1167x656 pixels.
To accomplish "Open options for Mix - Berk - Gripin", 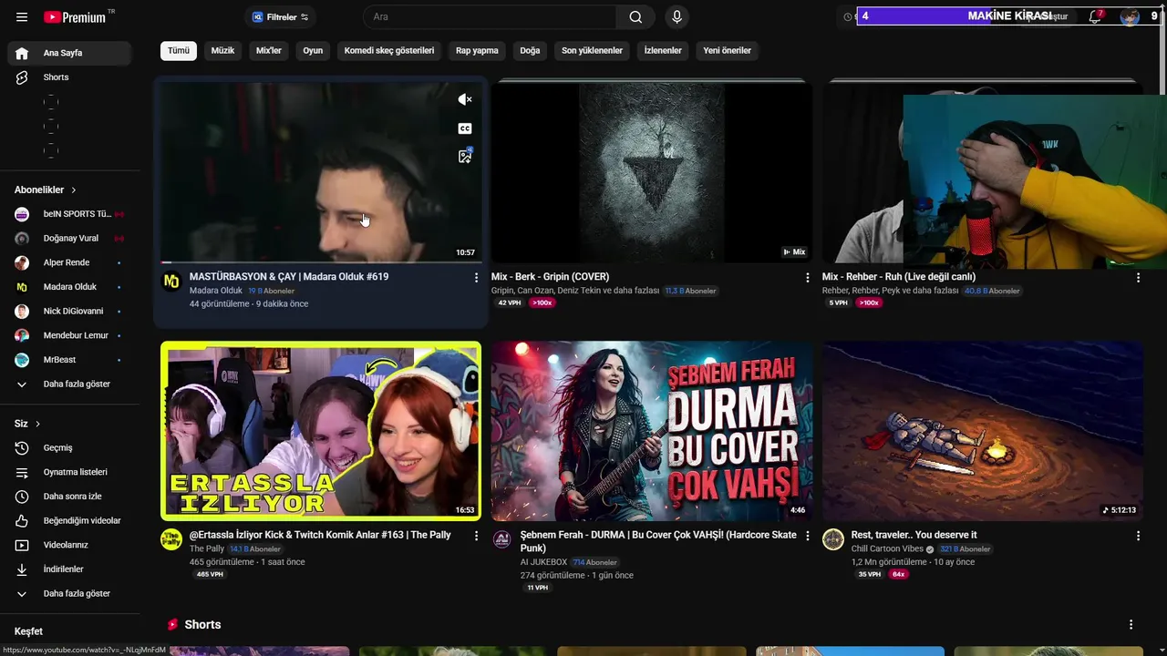I will [x=807, y=277].
